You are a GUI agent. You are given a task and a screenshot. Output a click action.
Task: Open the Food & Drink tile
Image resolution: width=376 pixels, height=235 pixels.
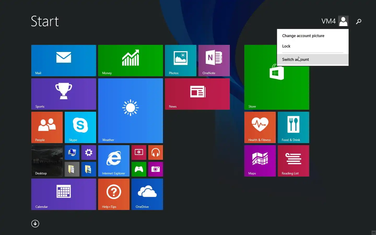click(293, 127)
